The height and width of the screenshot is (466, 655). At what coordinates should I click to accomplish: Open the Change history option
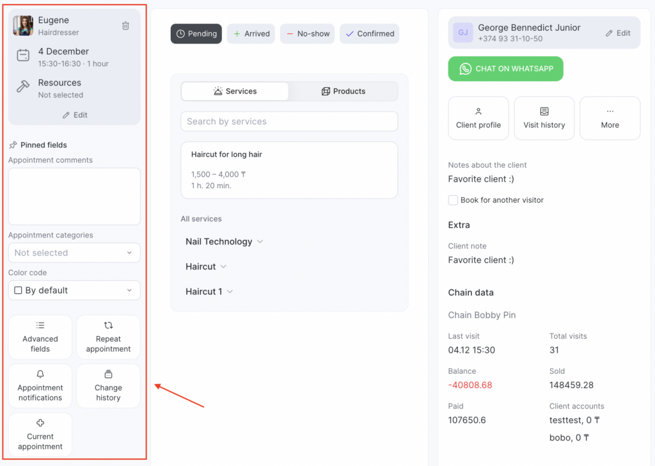point(108,386)
